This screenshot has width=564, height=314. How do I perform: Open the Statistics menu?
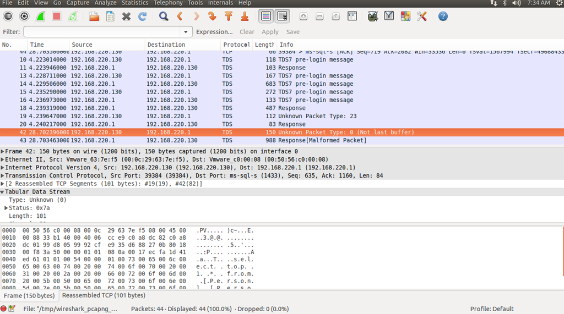click(135, 3)
